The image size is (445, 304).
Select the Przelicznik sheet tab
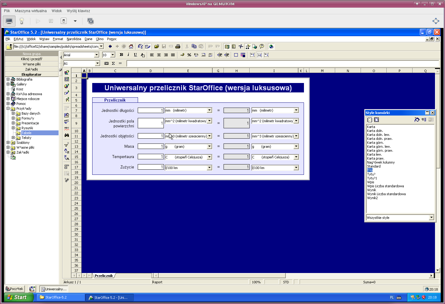coord(104,276)
